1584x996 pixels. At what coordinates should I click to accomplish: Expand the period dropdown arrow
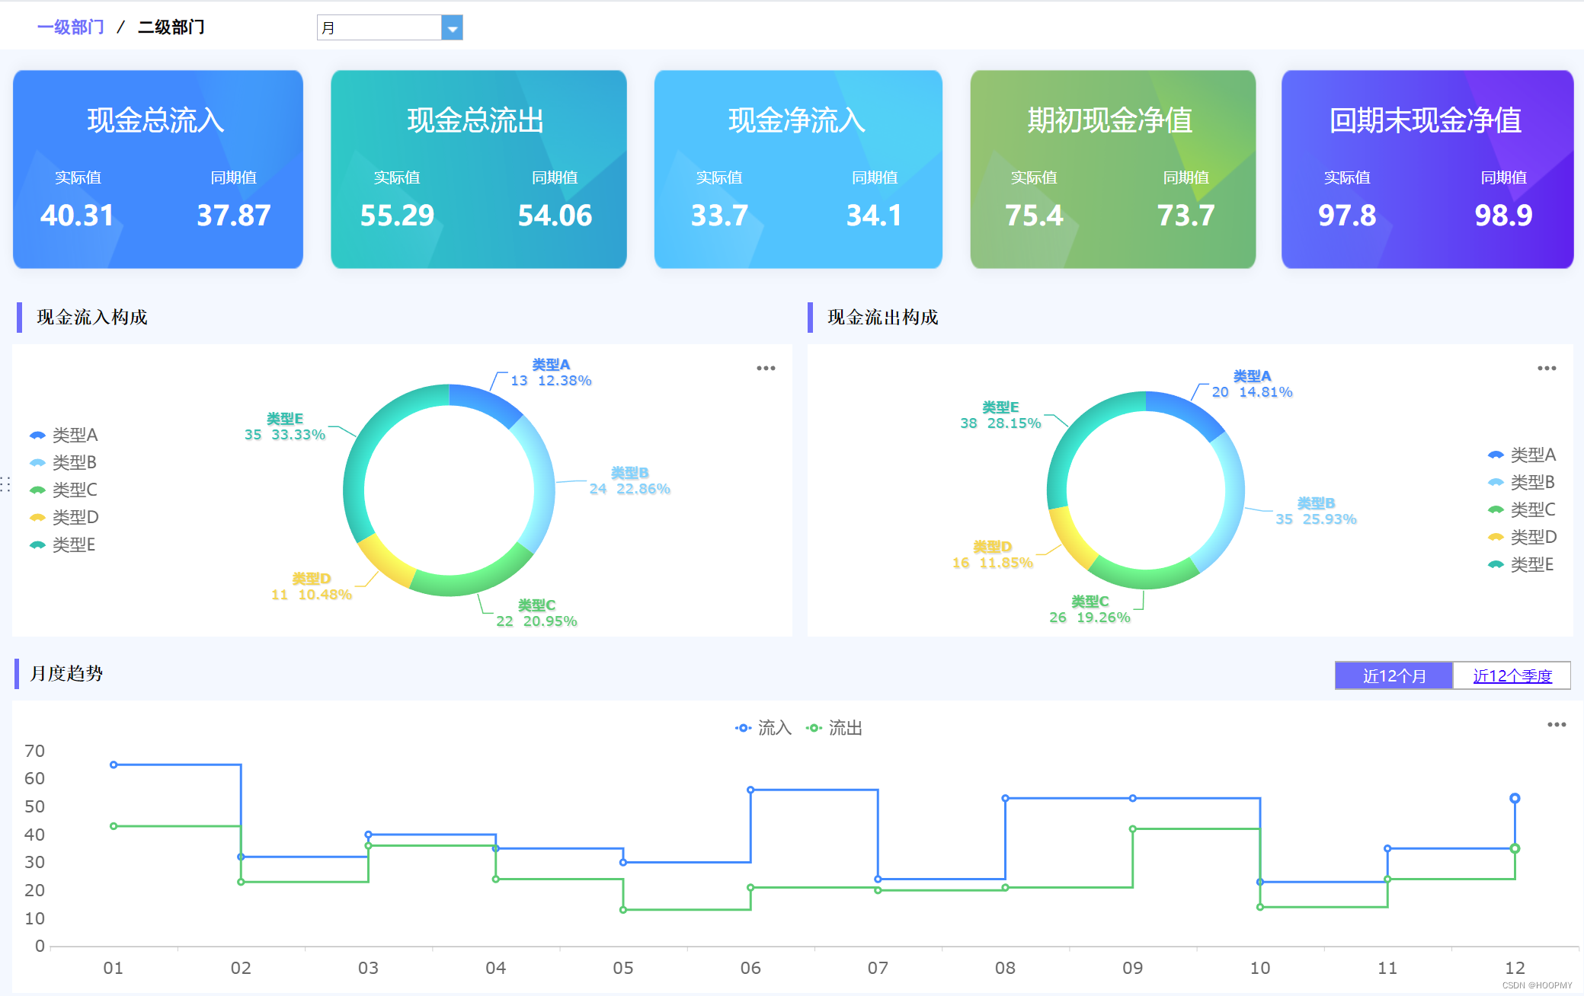pyautogui.click(x=452, y=29)
